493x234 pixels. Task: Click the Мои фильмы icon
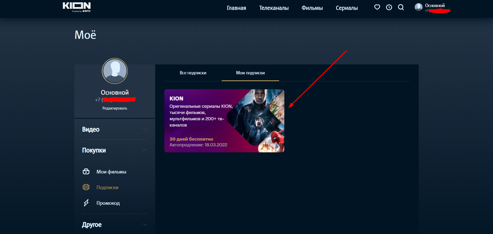coord(86,172)
